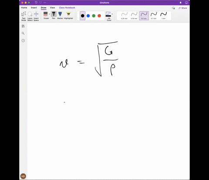
Task: Open the comments speech bubble icon
Action: click(173, 8)
